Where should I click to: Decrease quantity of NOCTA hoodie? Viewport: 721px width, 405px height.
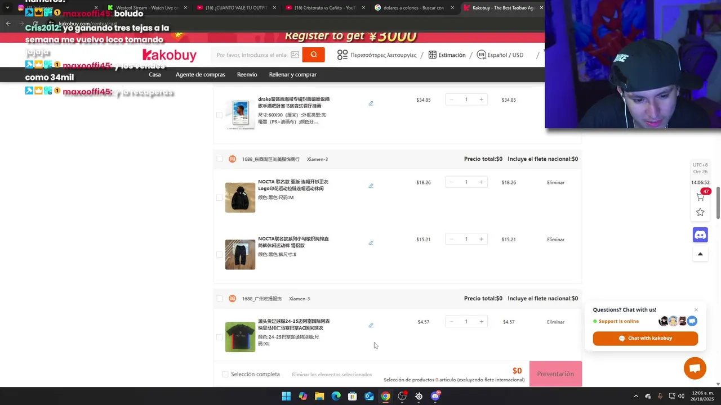[451, 182]
